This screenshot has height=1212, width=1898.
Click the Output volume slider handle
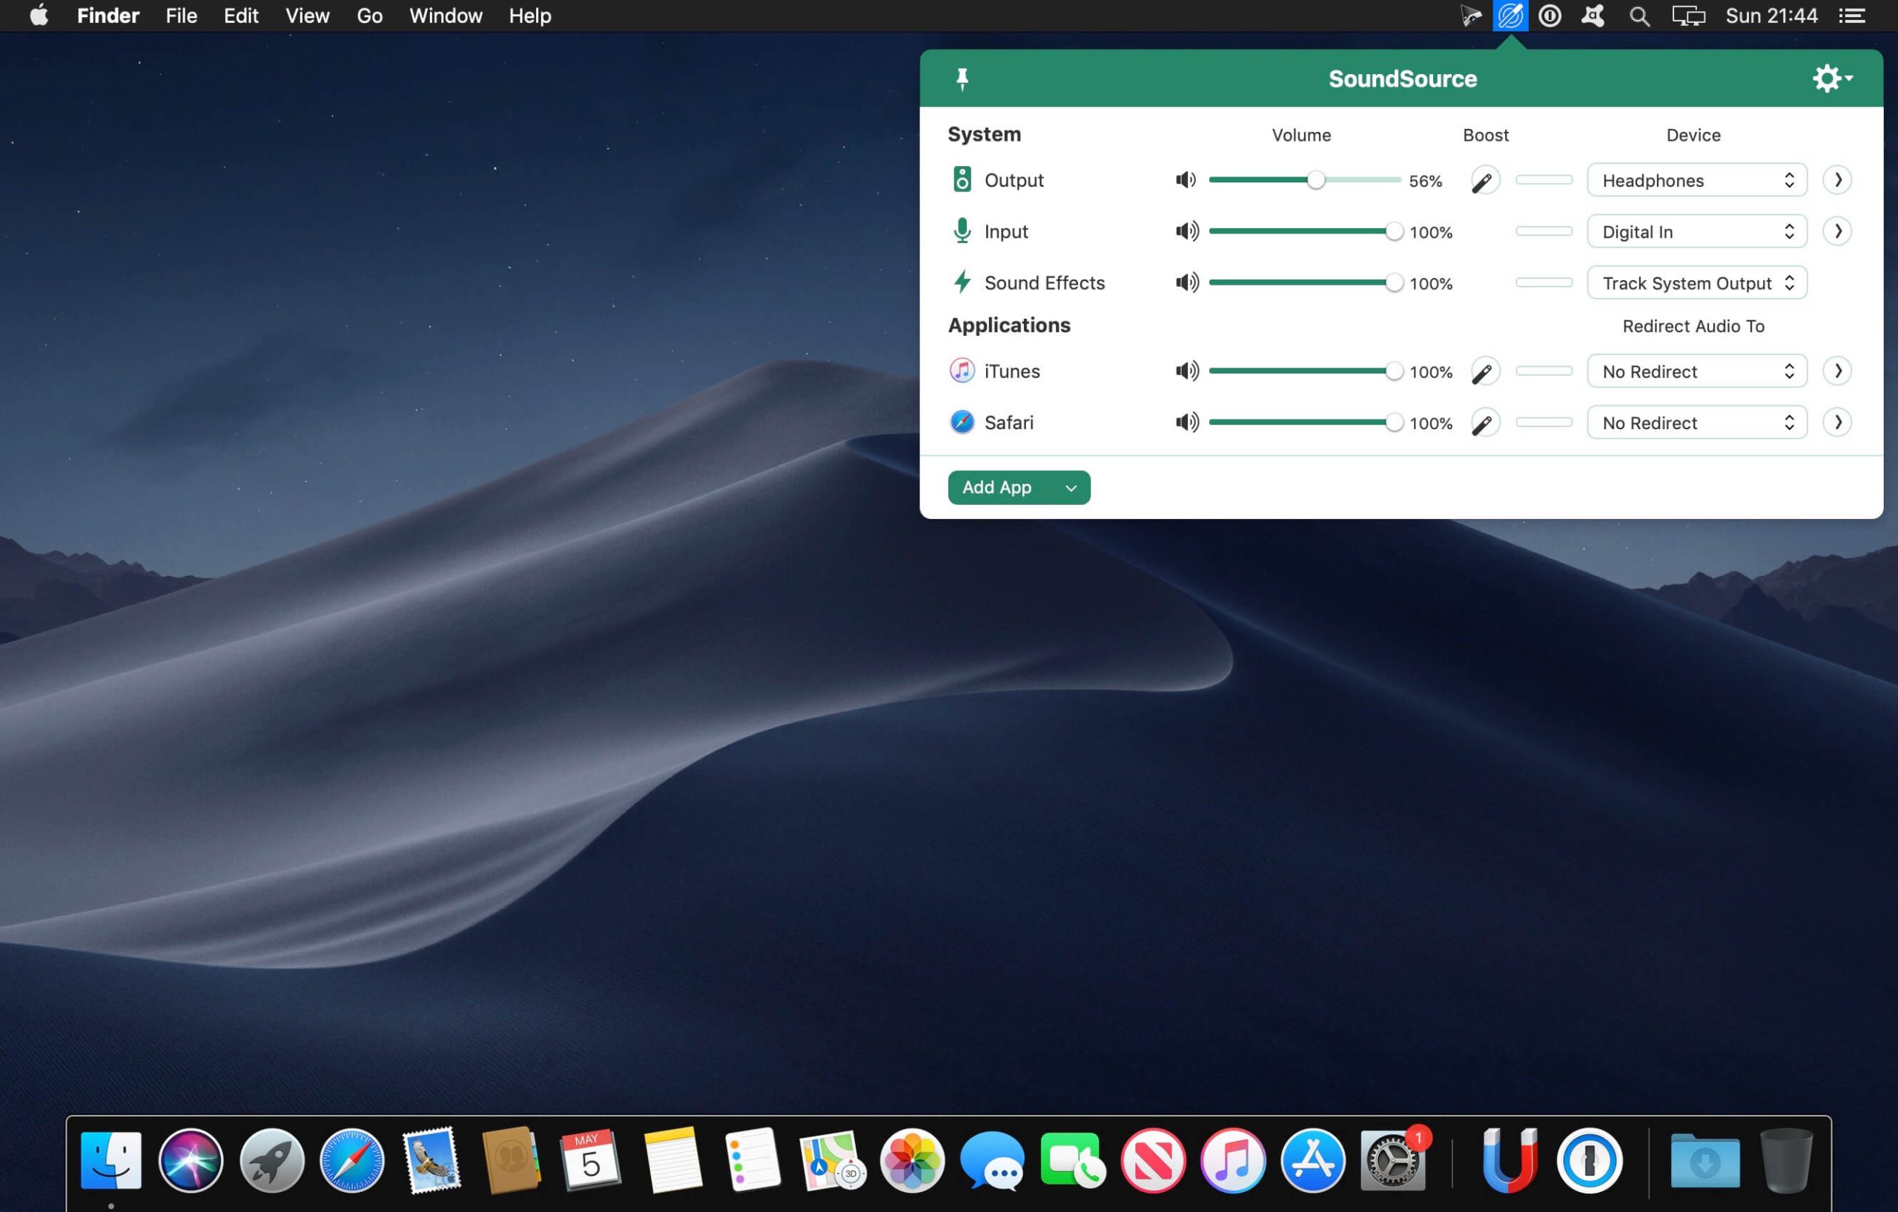click(x=1317, y=179)
